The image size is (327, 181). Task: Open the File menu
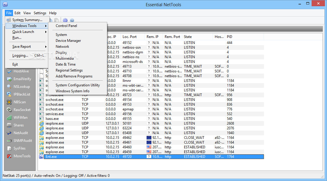(x=9, y=13)
